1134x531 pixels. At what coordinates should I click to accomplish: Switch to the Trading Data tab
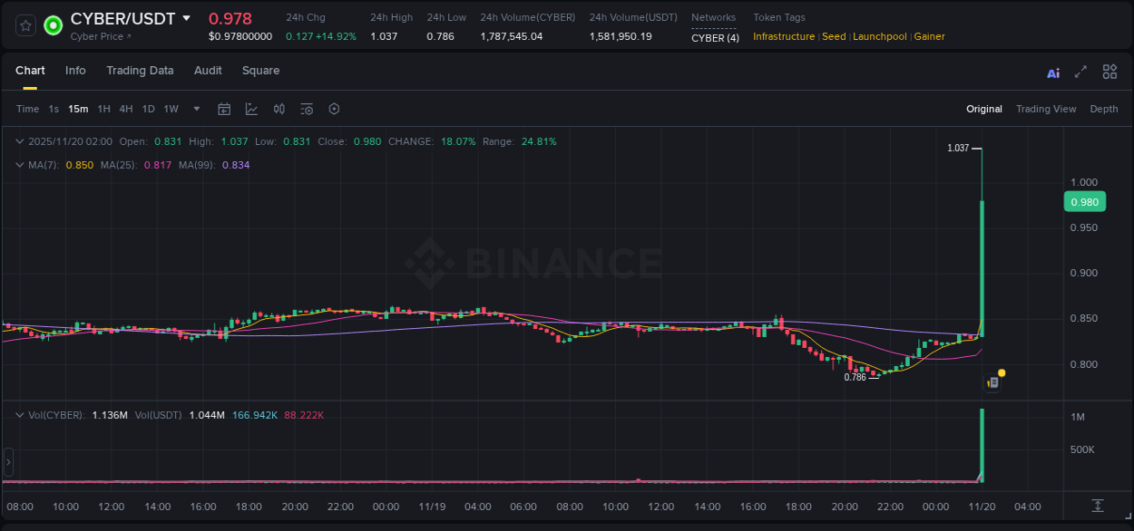(140, 70)
